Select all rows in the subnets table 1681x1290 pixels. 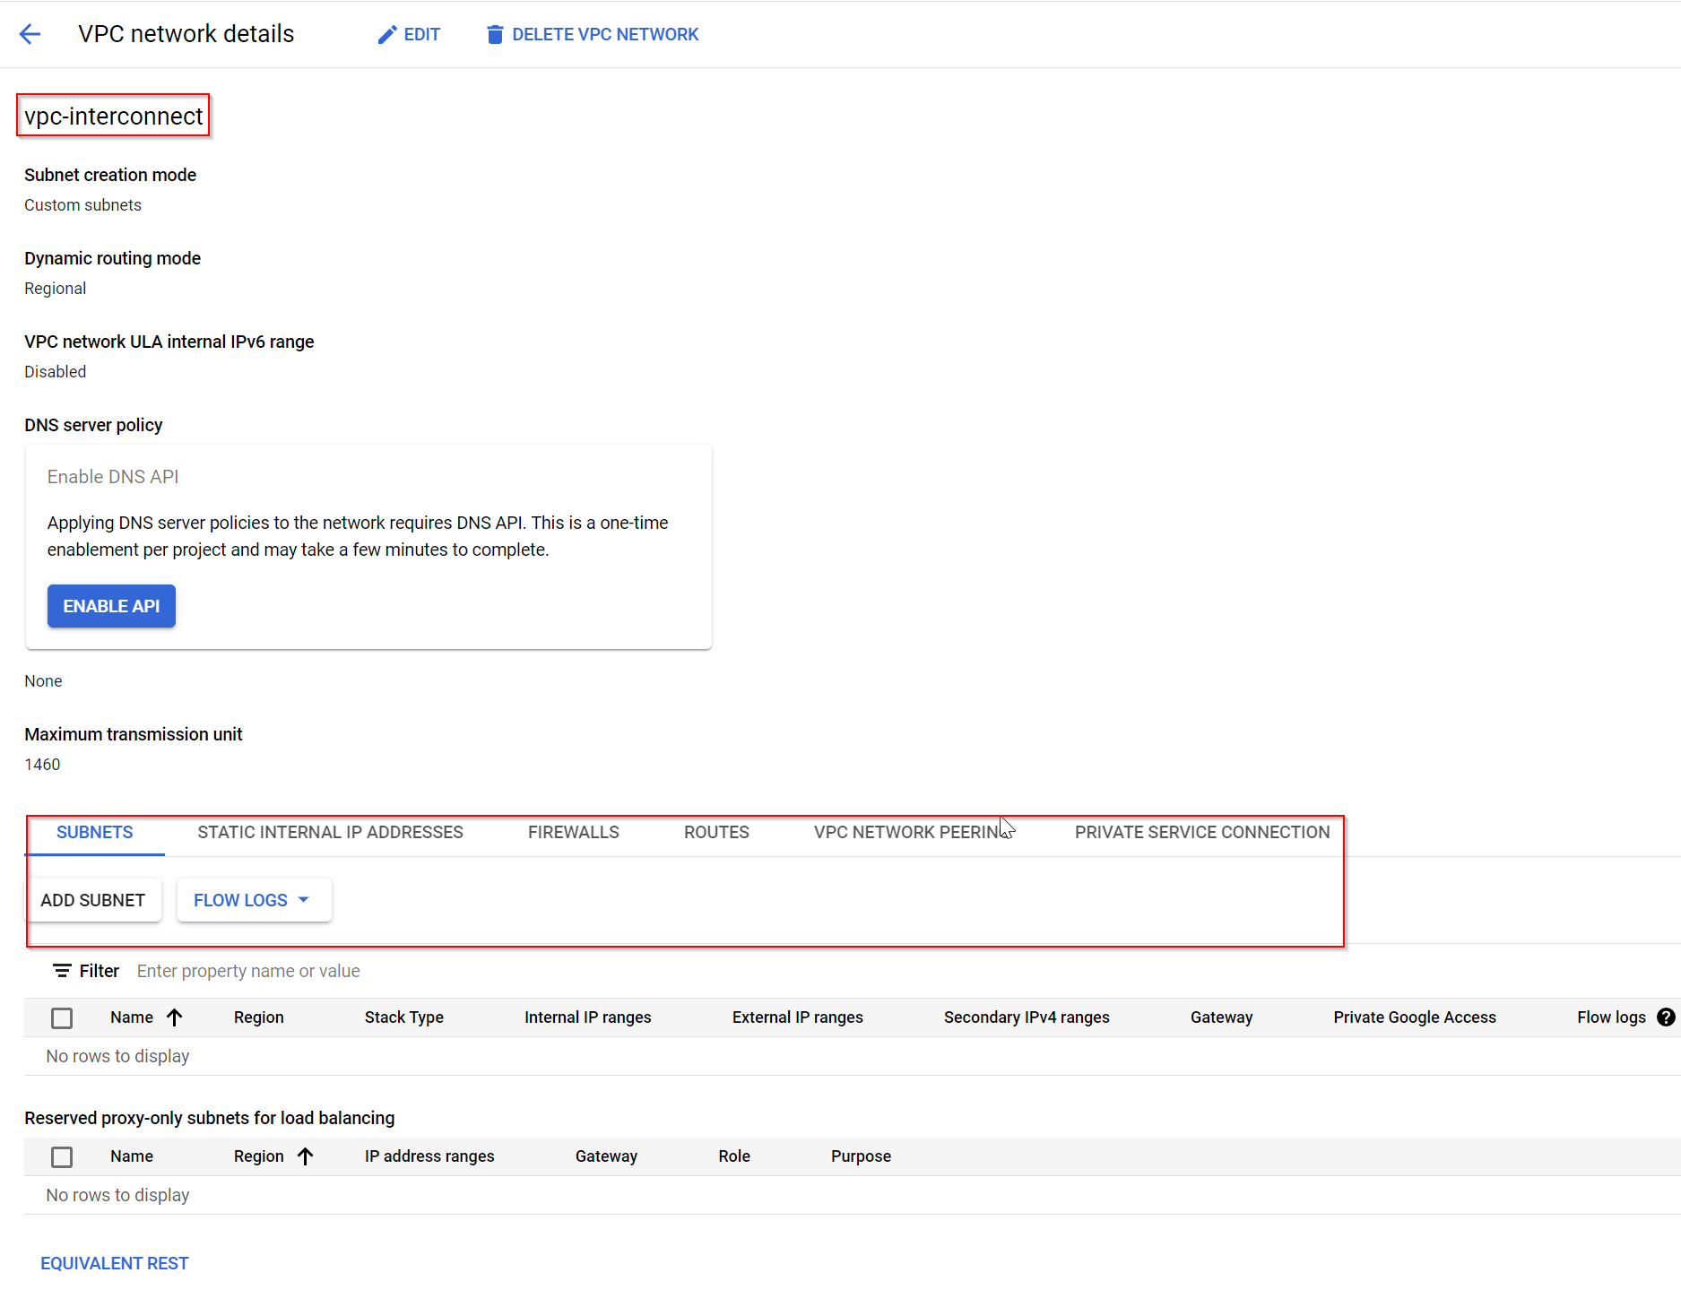click(x=61, y=1017)
